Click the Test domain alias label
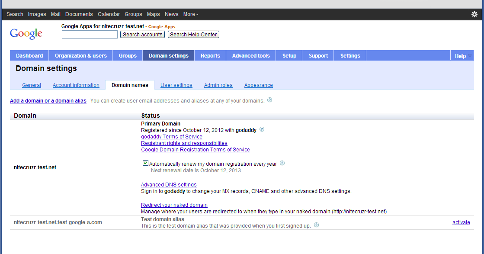484x254 pixels. pos(162,219)
